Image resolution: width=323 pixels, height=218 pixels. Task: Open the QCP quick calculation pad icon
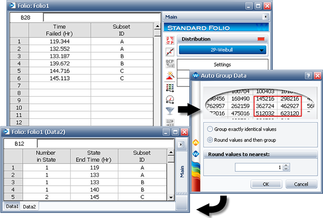(170, 64)
